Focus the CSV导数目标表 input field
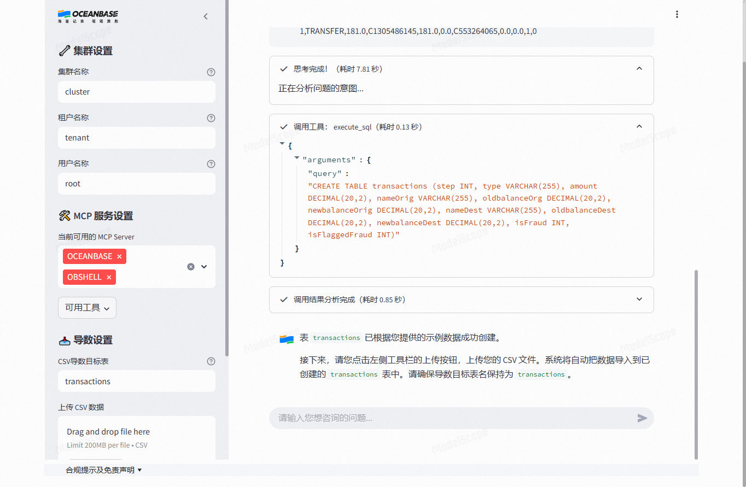 pyautogui.click(x=137, y=382)
